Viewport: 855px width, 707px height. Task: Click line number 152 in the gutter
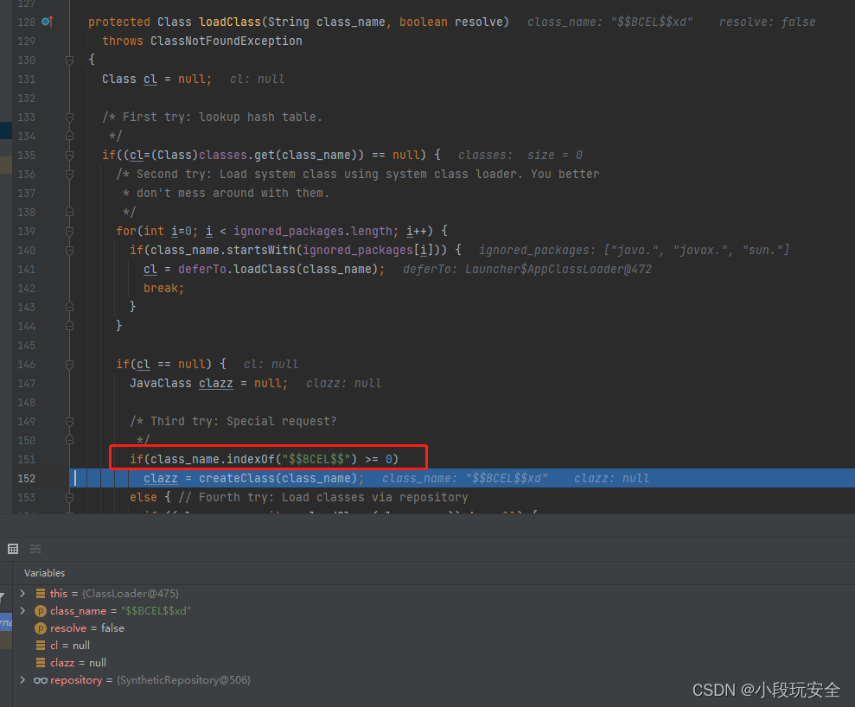[x=26, y=479]
